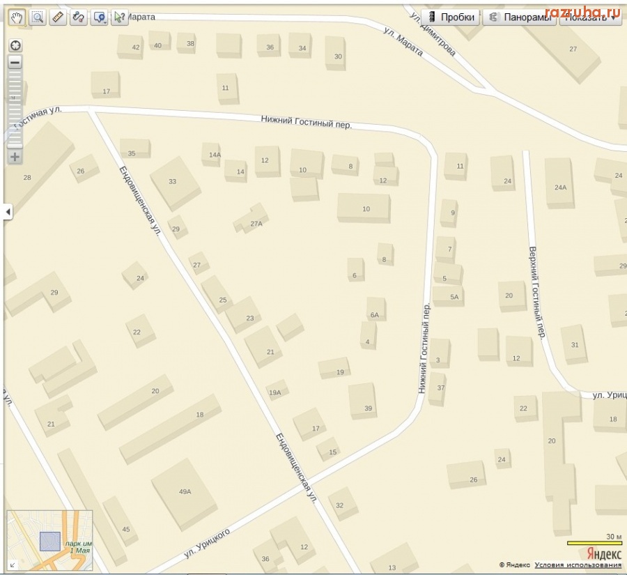Image resolution: width=627 pixels, height=575 pixels.
Task: Zoom out with the minus button
Action: point(15,62)
